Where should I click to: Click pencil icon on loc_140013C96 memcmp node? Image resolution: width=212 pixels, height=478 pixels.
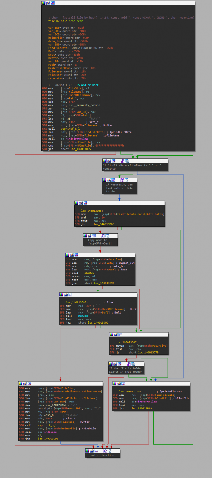66,294
